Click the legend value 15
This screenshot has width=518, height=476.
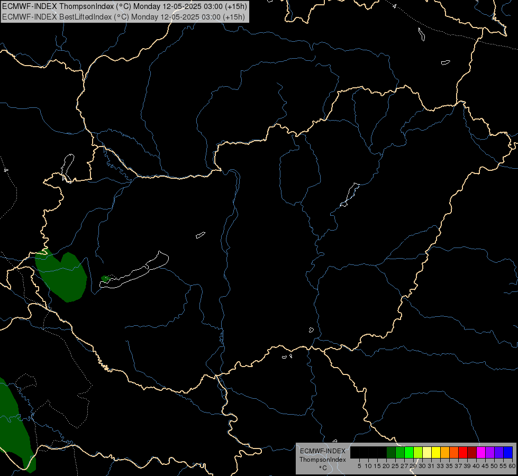(377, 466)
